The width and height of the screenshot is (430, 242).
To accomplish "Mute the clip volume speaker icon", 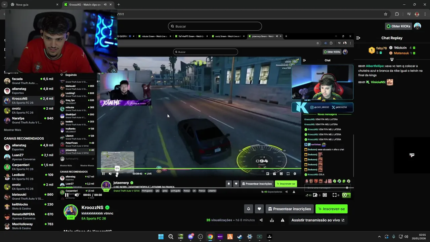I will pyautogui.click(x=77, y=195).
